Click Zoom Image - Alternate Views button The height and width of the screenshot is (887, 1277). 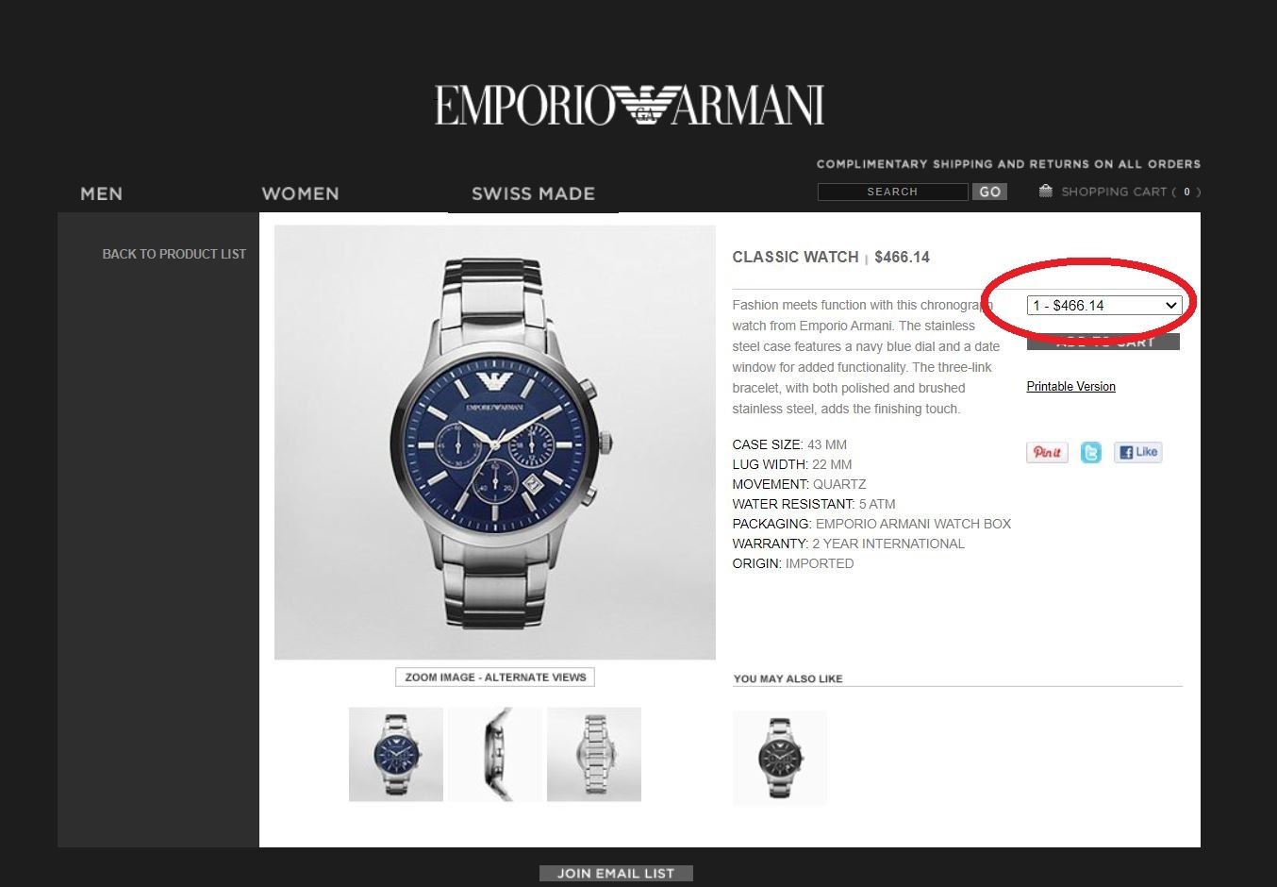pos(495,677)
